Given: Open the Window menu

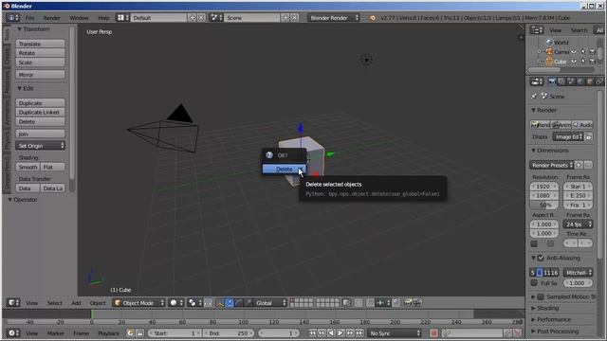Looking at the screenshot, I should pyautogui.click(x=79, y=18).
